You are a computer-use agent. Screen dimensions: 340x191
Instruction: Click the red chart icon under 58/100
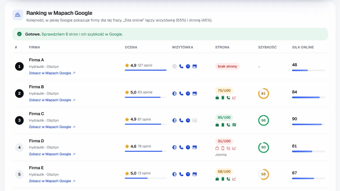pos(234,179)
